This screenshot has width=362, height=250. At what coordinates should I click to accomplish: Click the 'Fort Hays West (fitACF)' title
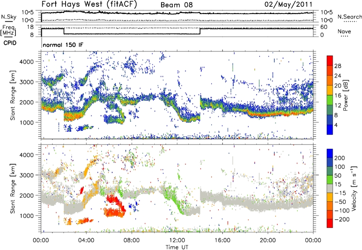[x=89, y=4]
